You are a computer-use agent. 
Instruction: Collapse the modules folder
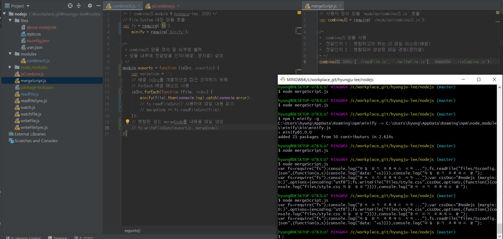[10, 54]
